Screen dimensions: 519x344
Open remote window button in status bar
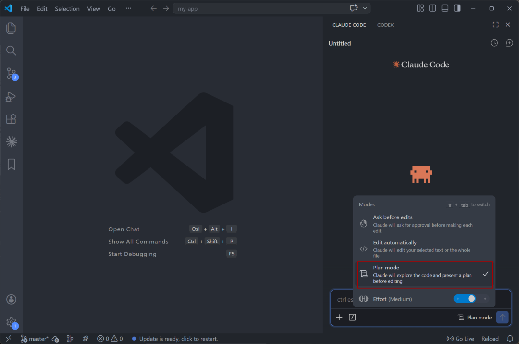click(x=9, y=338)
